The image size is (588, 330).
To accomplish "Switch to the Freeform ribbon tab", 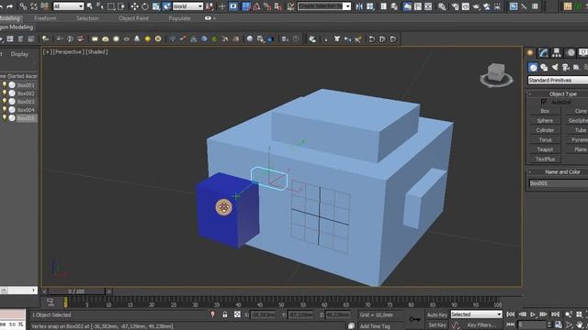I will click(45, 18).
